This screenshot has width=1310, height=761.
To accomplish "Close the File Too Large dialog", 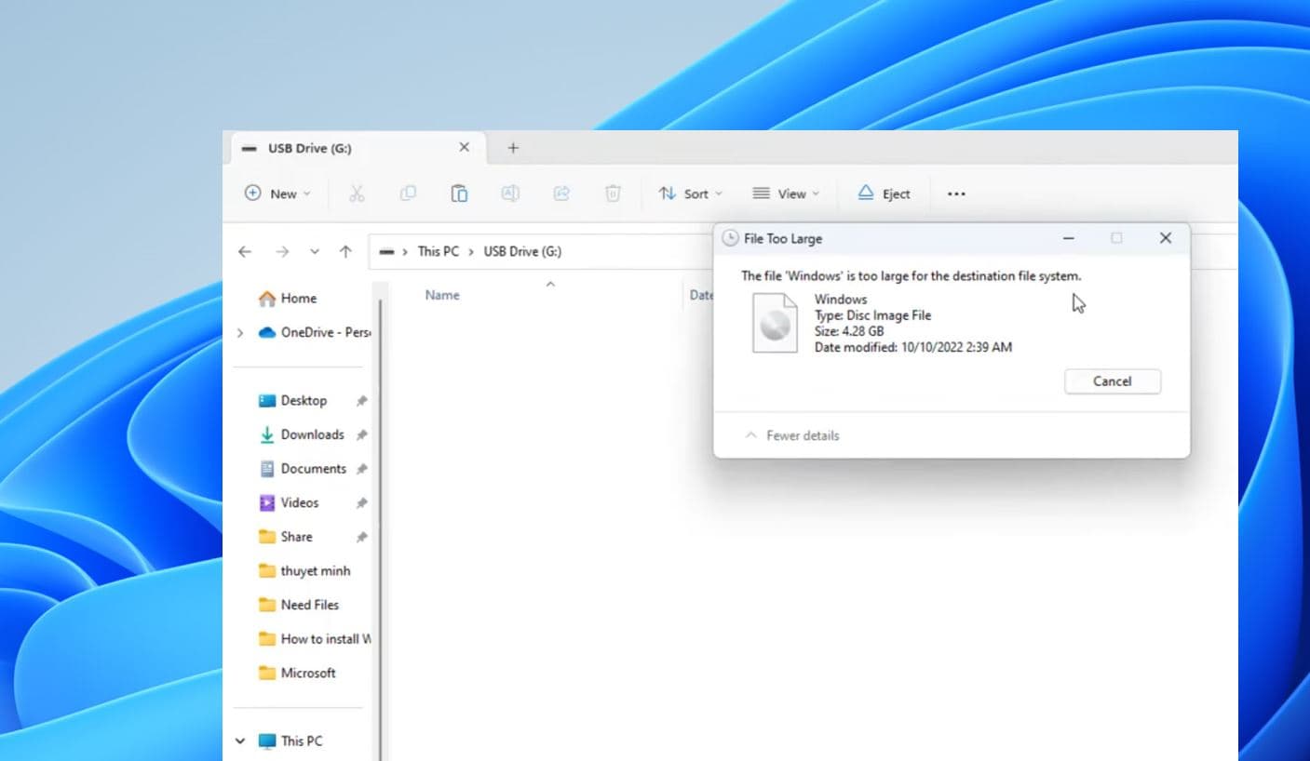I will (x=1165, y=238).
